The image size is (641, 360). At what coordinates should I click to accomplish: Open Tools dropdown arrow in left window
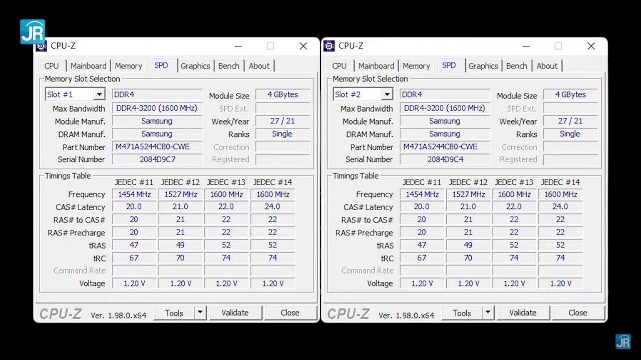[x=200, y=313]
